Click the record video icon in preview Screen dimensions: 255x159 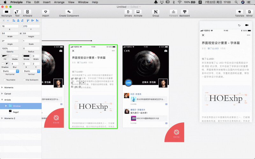(246, 25)
